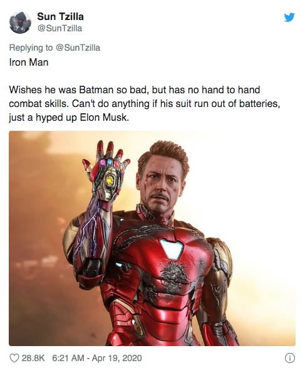Like the tweet with the heart icon
Viewport: 305px width, 368px height.
coord(14,358)
